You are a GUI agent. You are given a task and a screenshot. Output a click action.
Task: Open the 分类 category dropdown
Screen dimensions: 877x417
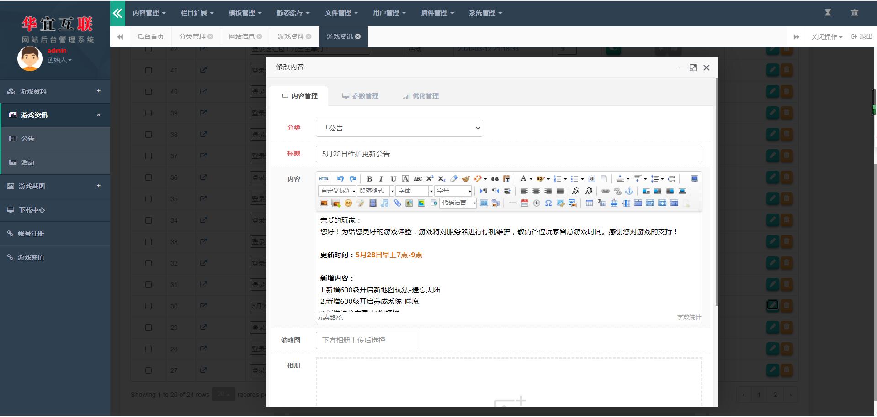click(x=399, y=128)
